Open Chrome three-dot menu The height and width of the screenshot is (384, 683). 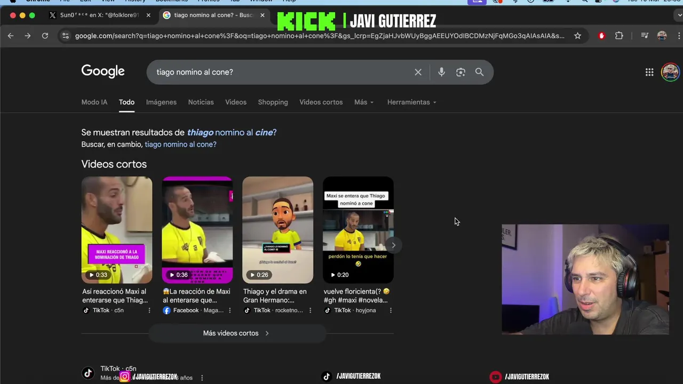click(x=679, y=36)
